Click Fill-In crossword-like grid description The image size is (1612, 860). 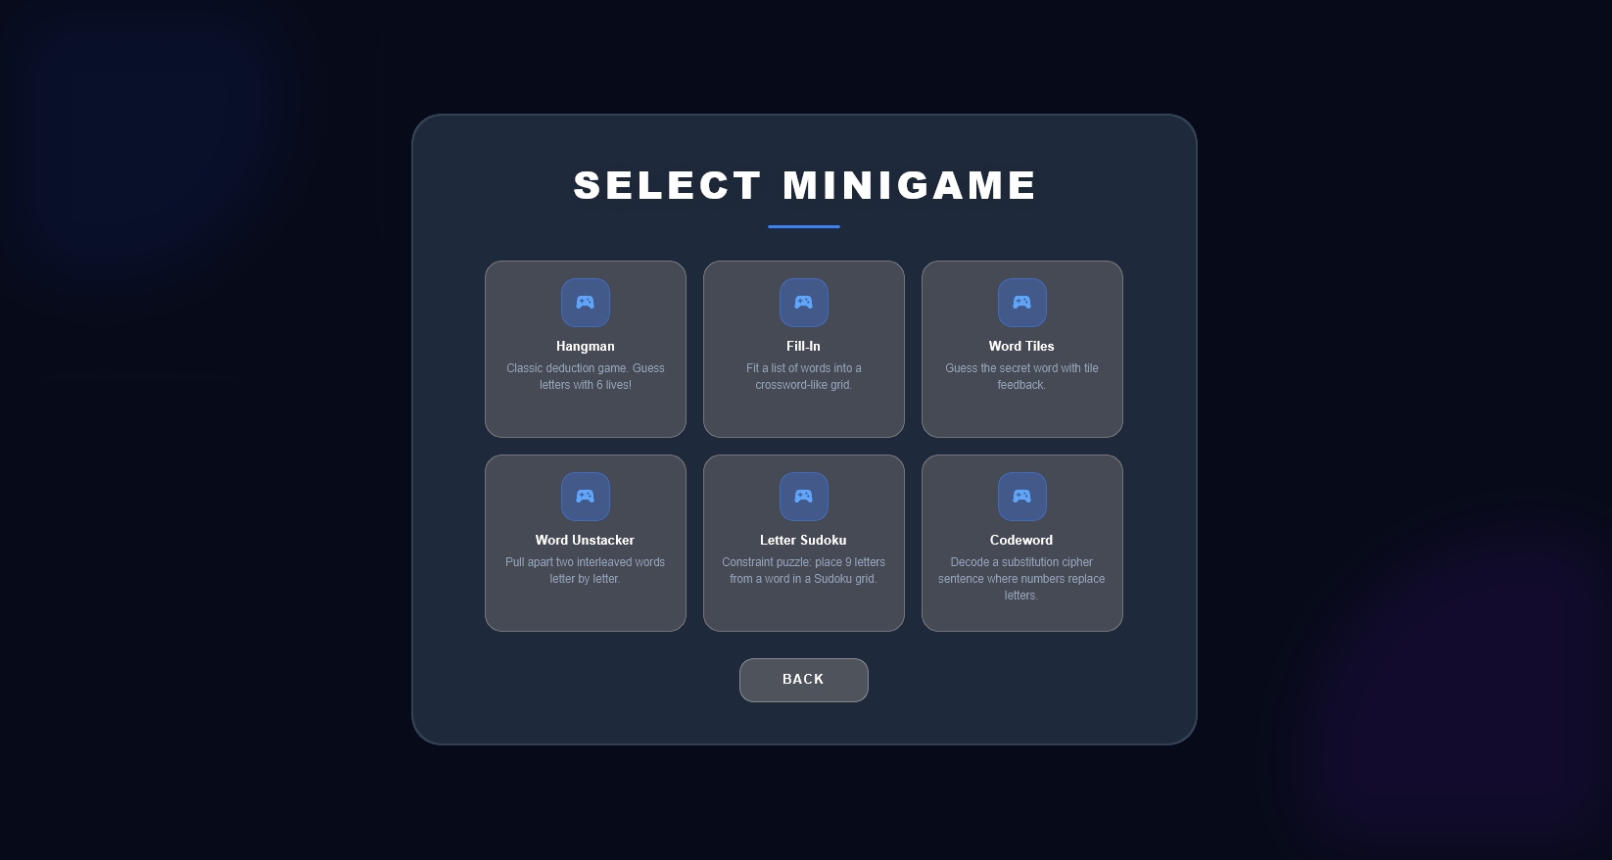click(x=804, y=376)
